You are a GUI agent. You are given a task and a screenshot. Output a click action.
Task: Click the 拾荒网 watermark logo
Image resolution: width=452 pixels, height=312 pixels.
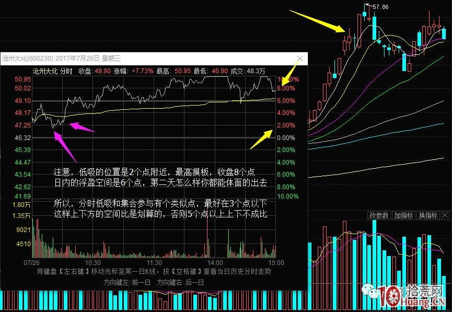coord(424,292)
